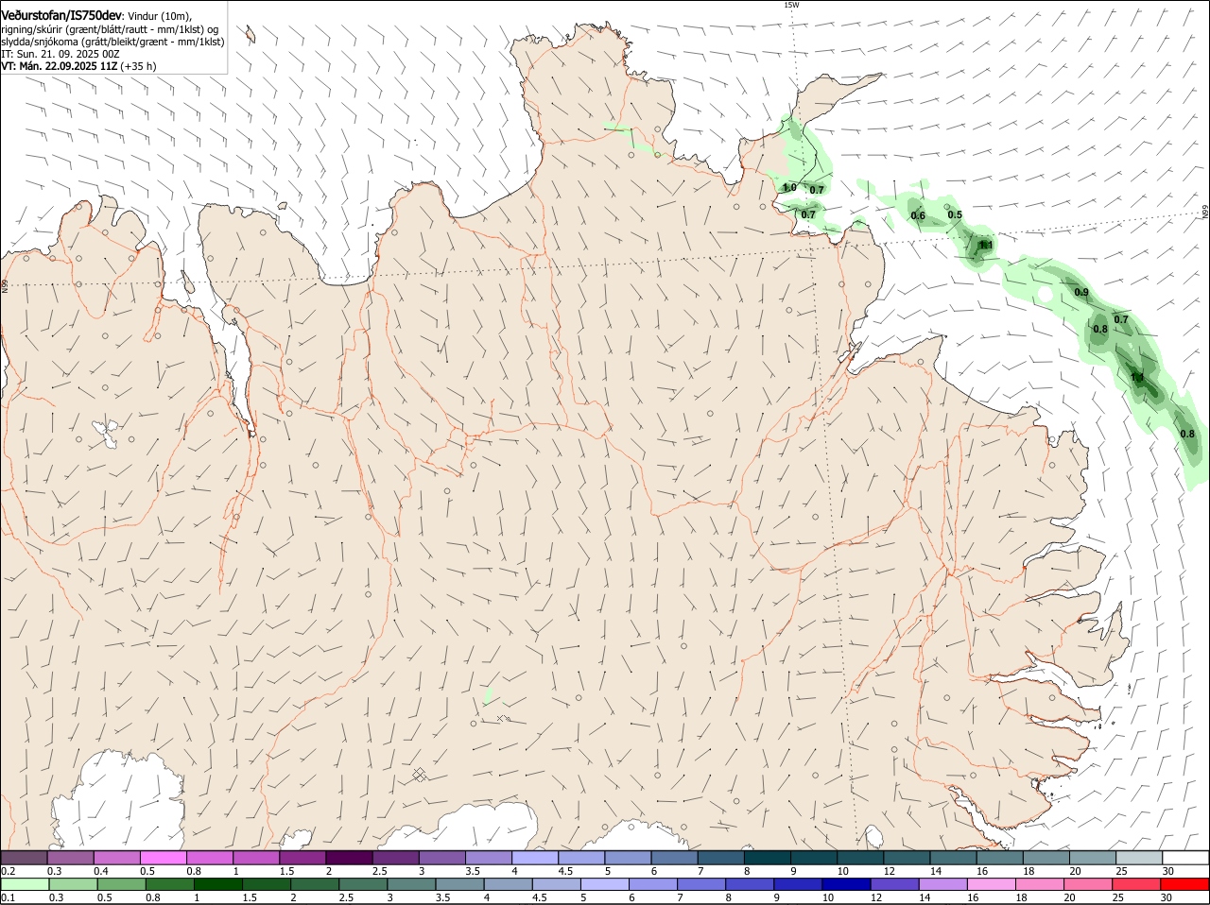Click the 'N99' label on the left map edge

(x=5, y=285)
